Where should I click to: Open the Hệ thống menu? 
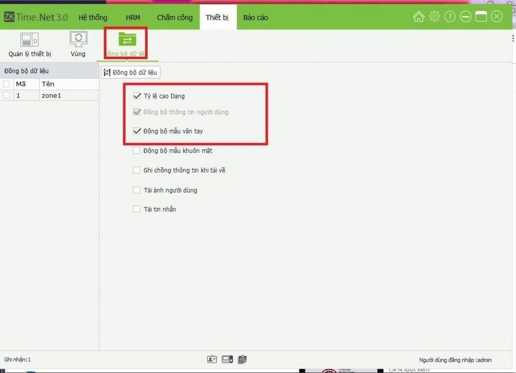pos(93,18)
